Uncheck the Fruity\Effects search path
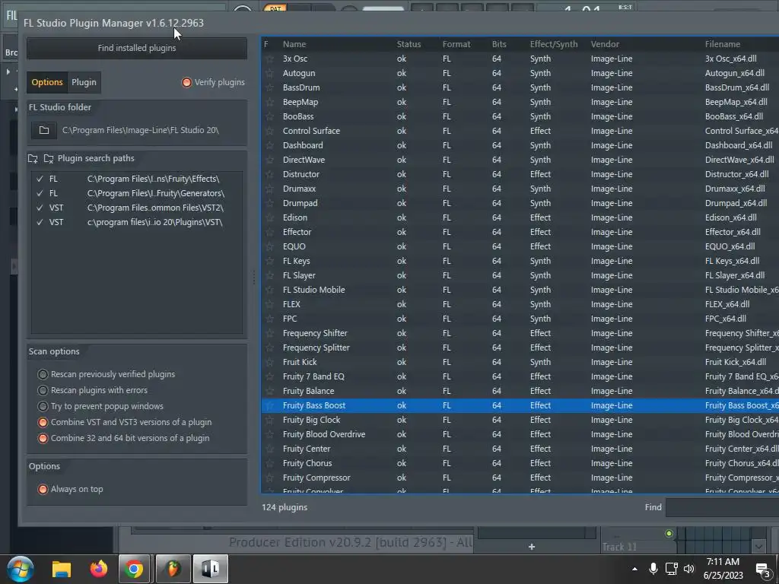The height and width of the screenshot is (584, 779). [40, 179]
